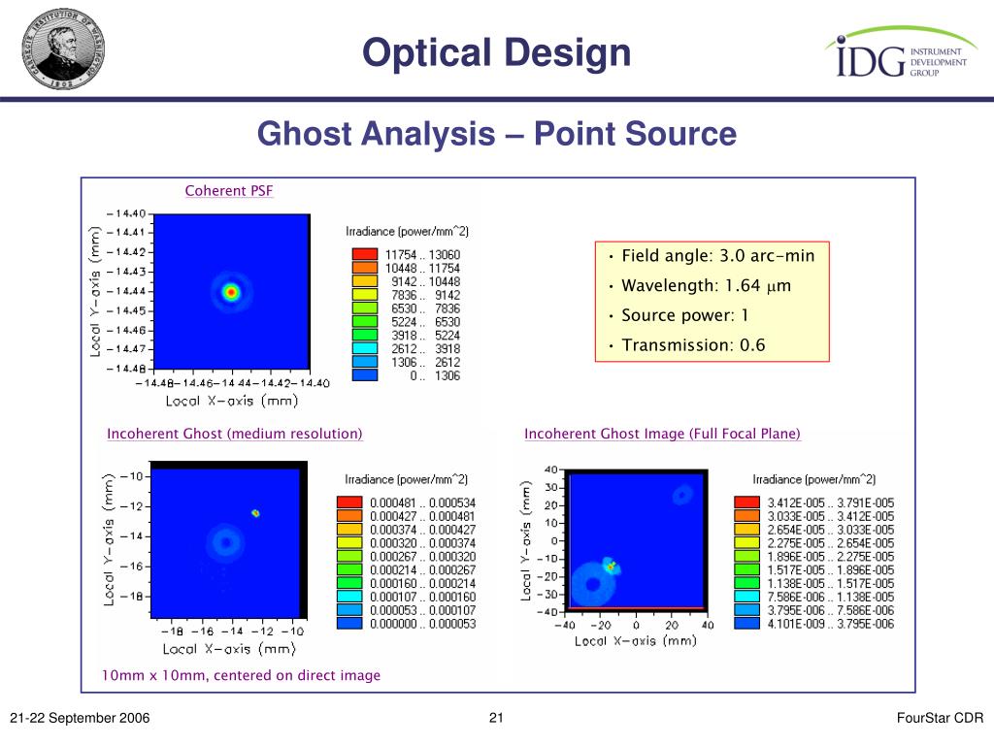Click the legend value 0.000107 .. 0.000160
This screenshot has height=745, width=994.
pyautogui.click(x=423, y=597)
